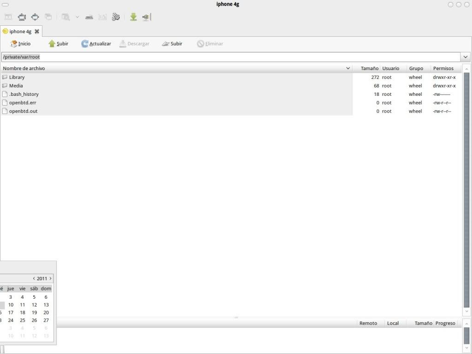The height and width of the screenshot is (354, 472).
Task: Click the size value 272 for Library
Action: (x=375, y=77)
